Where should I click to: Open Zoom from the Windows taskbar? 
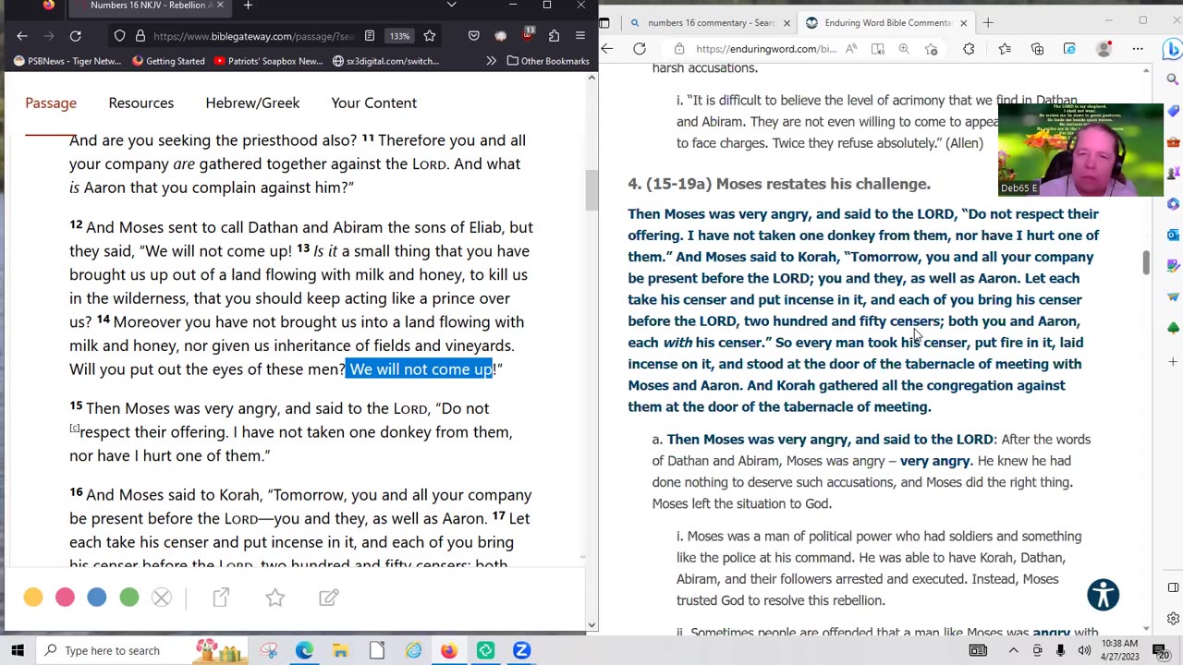click(521, 650)
